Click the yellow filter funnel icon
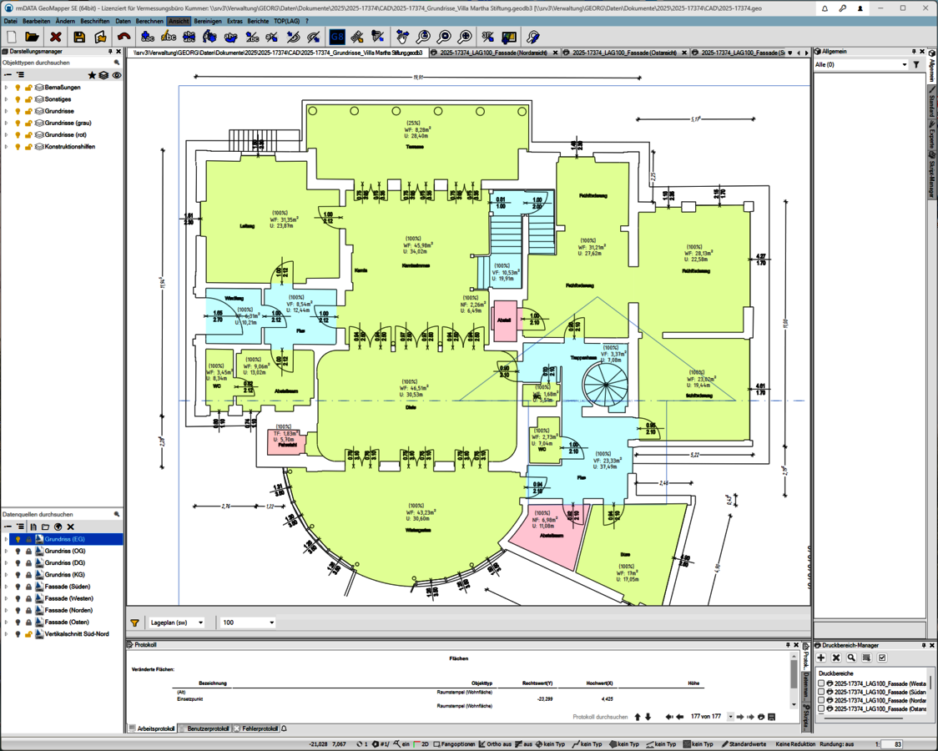 pyautogui.click(x=134, y=622)
